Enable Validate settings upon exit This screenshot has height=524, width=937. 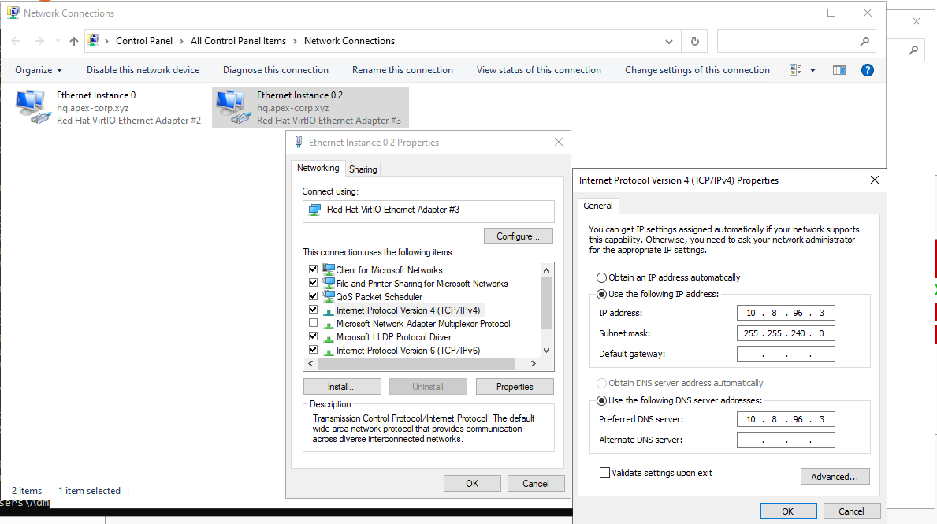point(604,473)
